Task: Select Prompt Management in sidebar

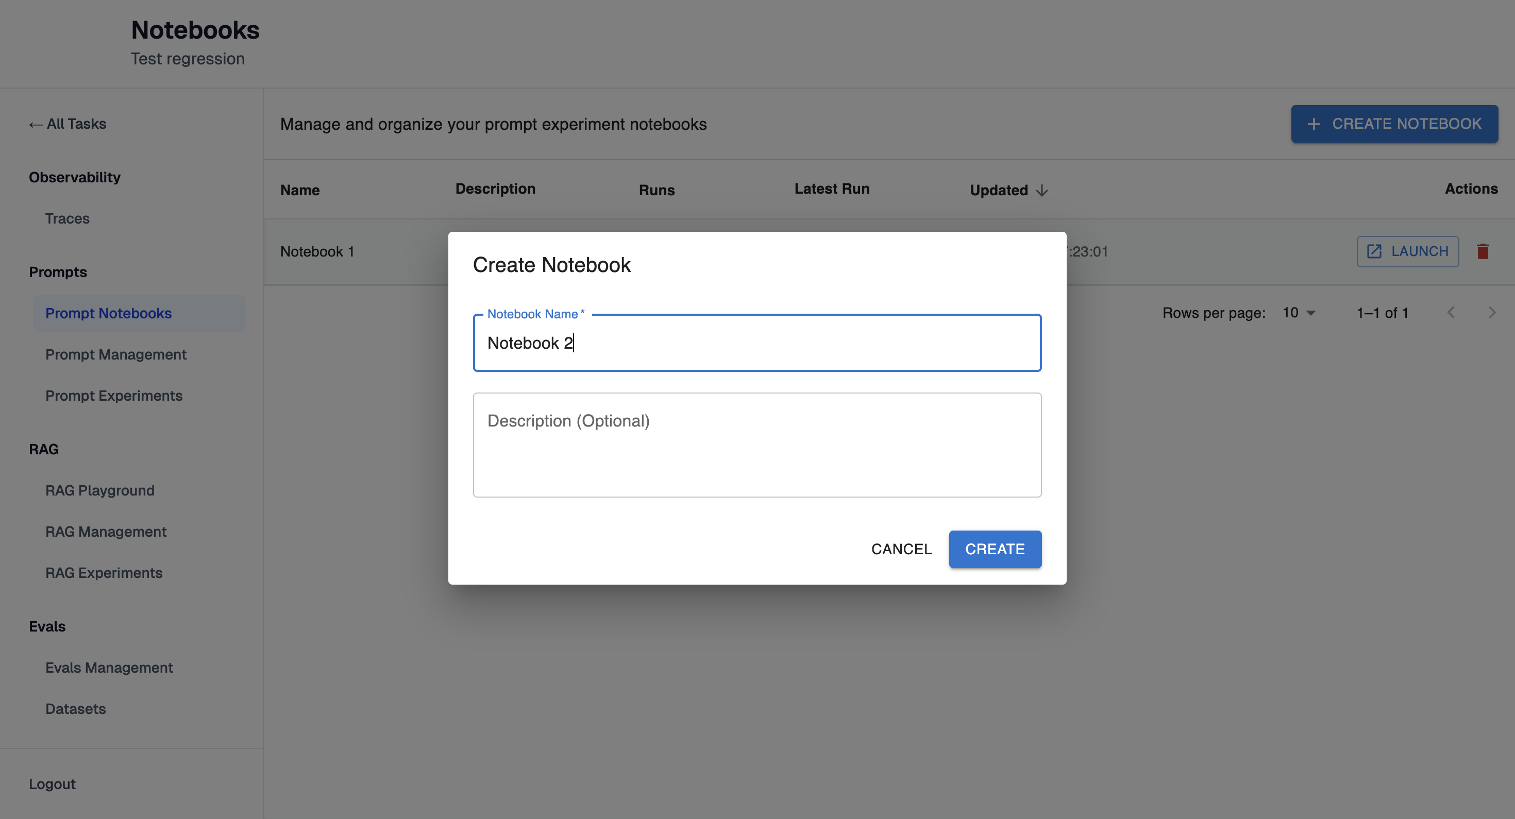Action: coord(116,354)
